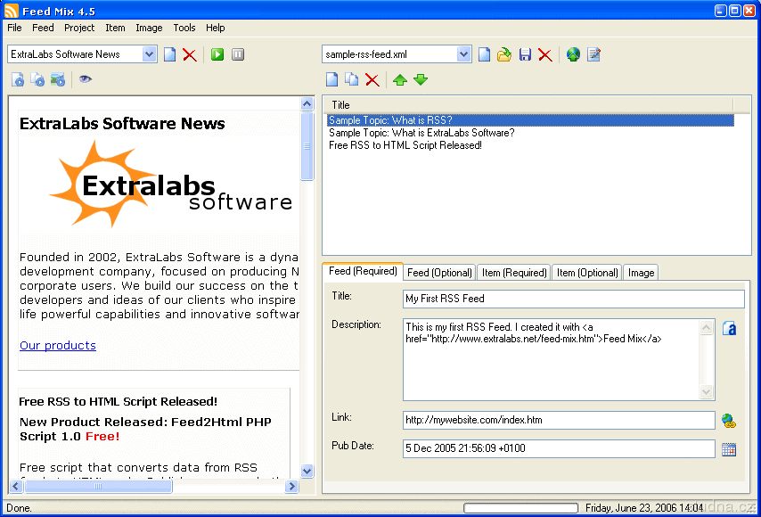Select 'Sample Topic: What is RSS?' item
Screen dimensions: 761x517
coord(530,120)
